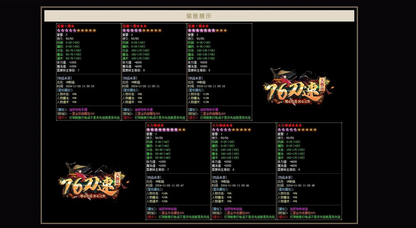Click the 三星全攻击属性800 bonus text
The width and height of the screenshot is (416, 228).
tap(303, 213)
